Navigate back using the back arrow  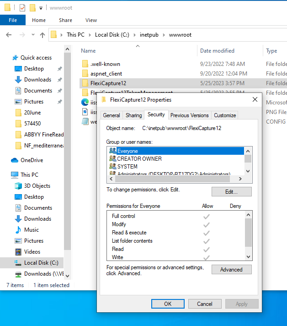coord(9,35)
